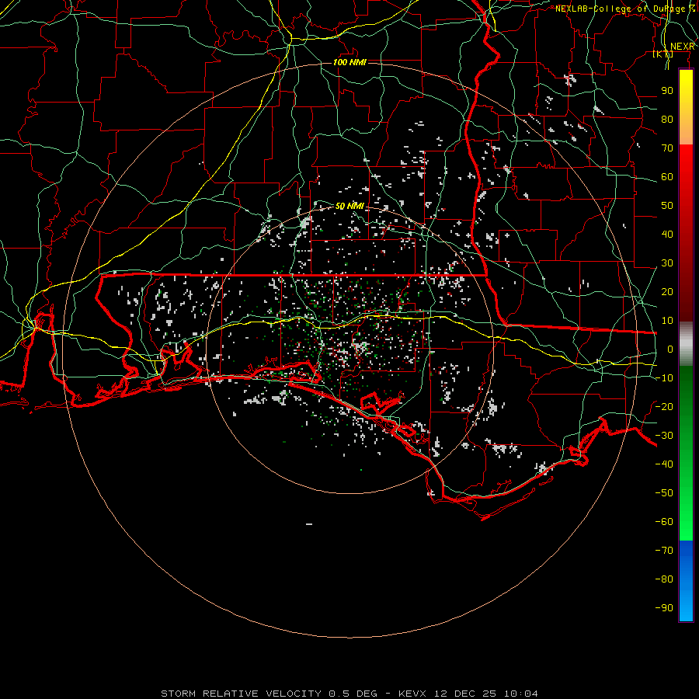Click the -80 label on the velocity scale

664,579
